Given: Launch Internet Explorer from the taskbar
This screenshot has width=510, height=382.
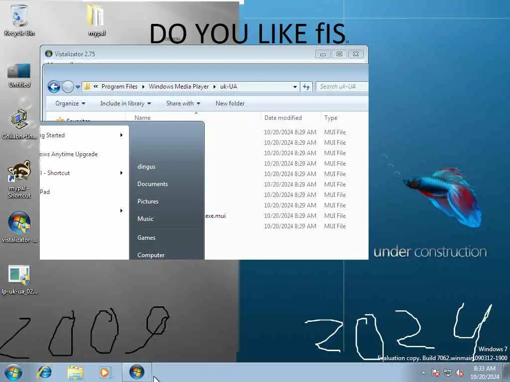Looking at the screenshot, I should [44, 372].
